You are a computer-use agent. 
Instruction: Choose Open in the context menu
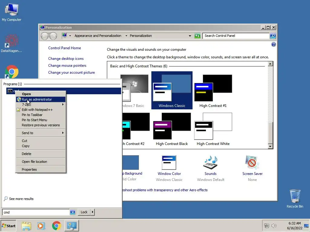[41, 94]
